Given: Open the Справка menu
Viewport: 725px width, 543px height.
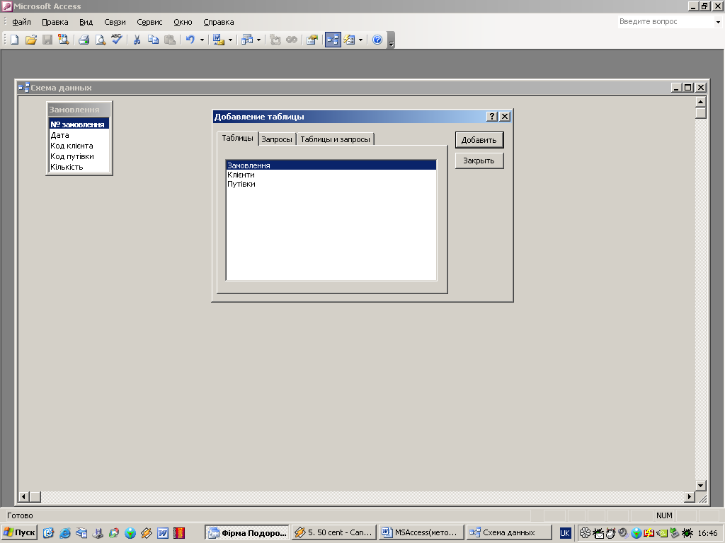Looking at the screenshot, I should [x=219, y=22].
